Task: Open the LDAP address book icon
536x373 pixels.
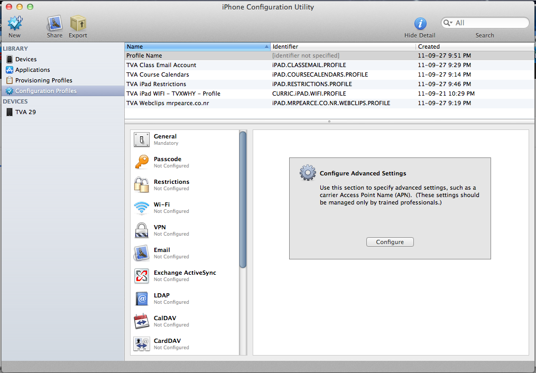Action: coord(142,299)
